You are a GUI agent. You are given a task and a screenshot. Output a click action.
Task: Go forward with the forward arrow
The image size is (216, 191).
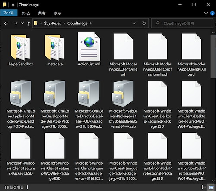(15, 23)
